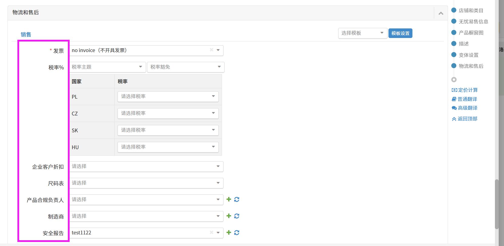Open the 企业客户折扣 dropdown
504x246 pixels.
tap(146, 166)
